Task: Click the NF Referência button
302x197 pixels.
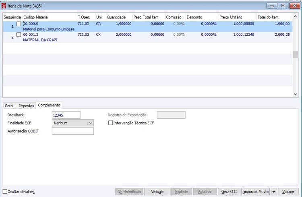Action: [129, 191]
